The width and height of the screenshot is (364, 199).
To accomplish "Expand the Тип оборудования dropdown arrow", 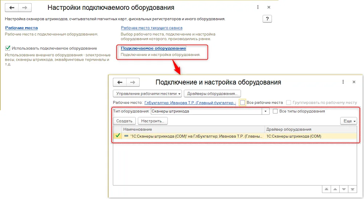I will click(x=266, y=111).
